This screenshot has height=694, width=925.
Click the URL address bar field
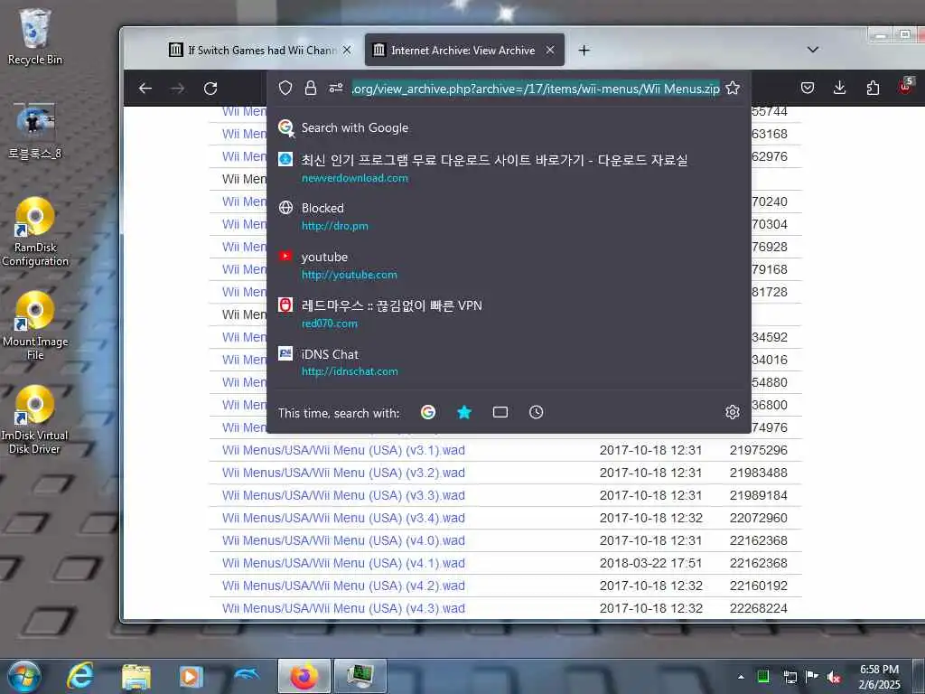click(x=536, y=89)
